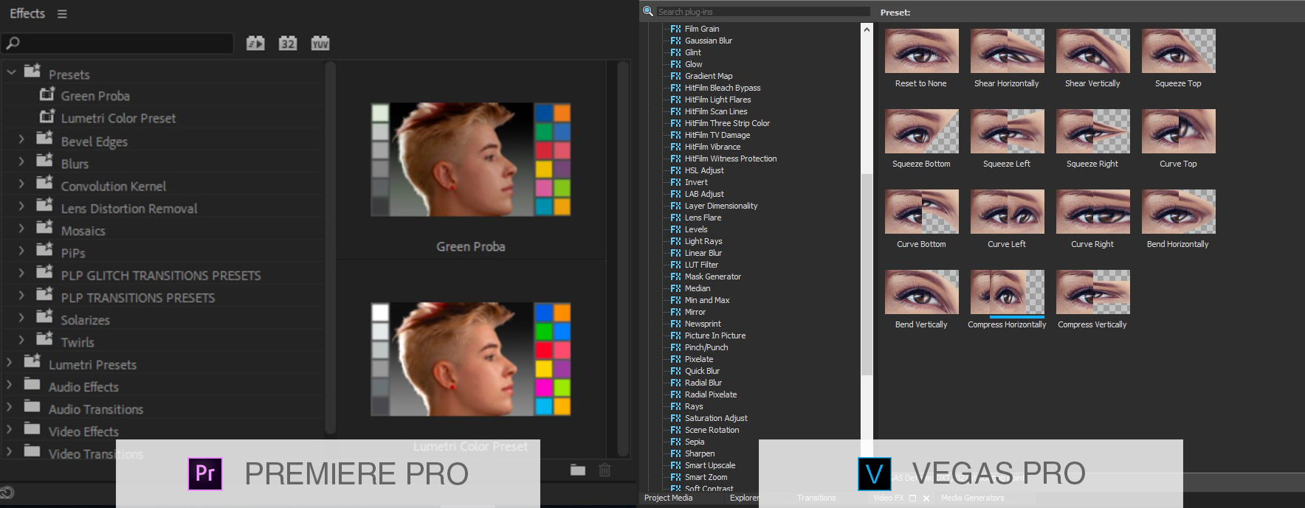Choose the Compress Horizontally preset
The image size is (1305, 508).
pyautogui.click(x=1007, y=292)
